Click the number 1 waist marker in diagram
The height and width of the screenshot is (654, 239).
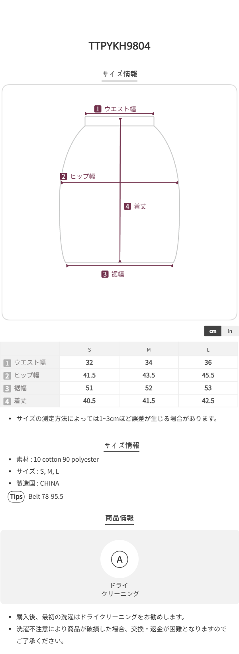point(98,109)
